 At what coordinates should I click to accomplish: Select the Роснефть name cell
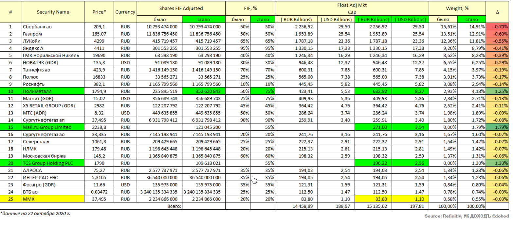(x=53, y=84)
